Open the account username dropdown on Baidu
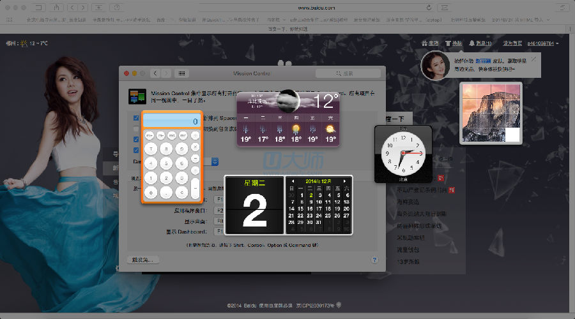 (543, 43)
